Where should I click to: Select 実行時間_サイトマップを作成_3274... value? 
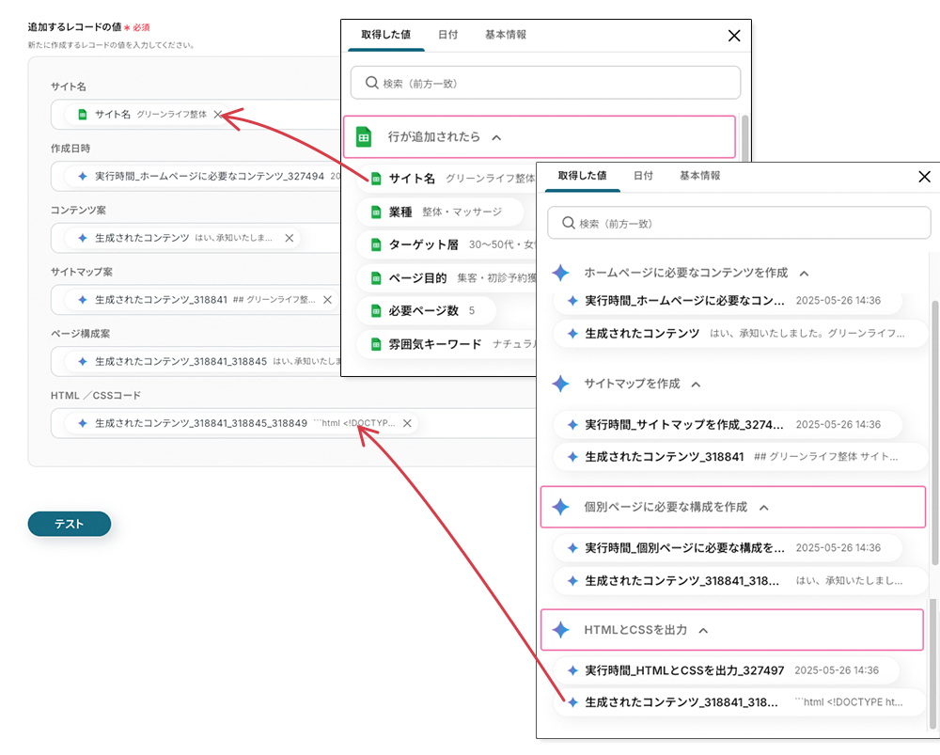pyautogui.click(x=728, y=425)
